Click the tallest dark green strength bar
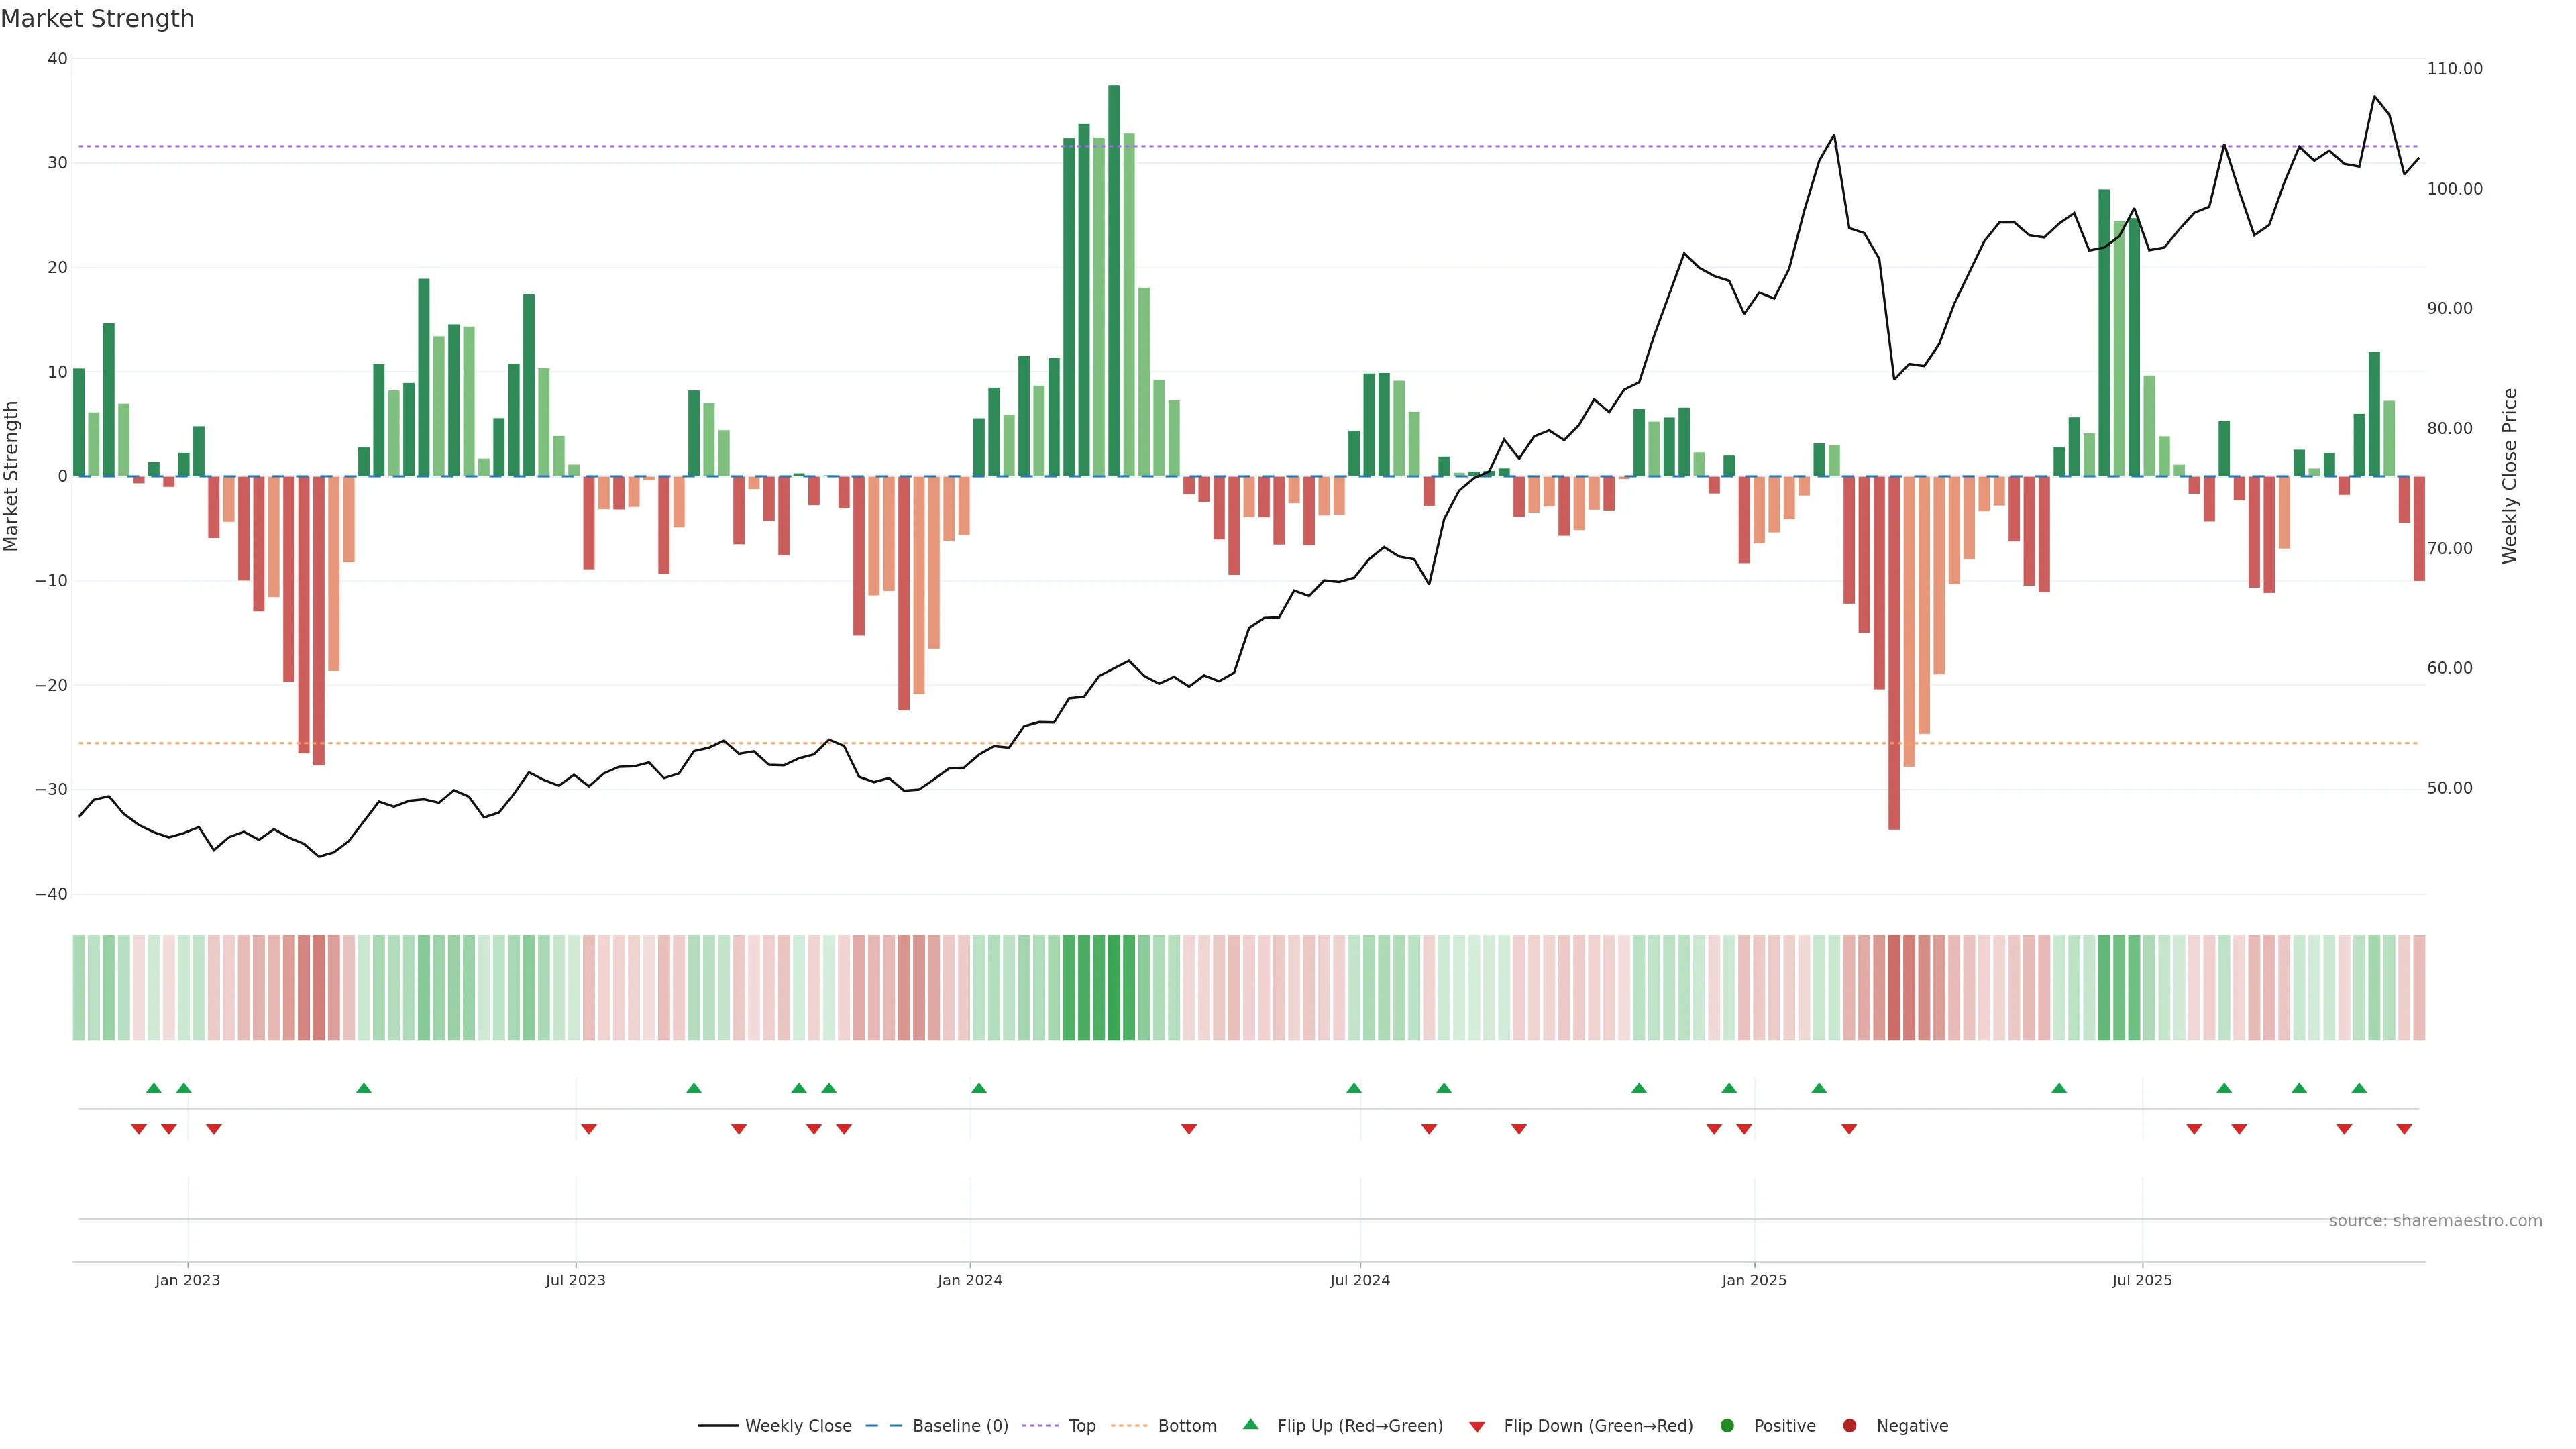The image size is (2576, 1449). point(1114,280)
